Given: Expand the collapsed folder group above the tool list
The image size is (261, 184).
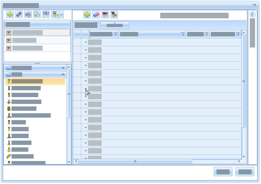Looking at the screenshot, I should click(63, 68).
